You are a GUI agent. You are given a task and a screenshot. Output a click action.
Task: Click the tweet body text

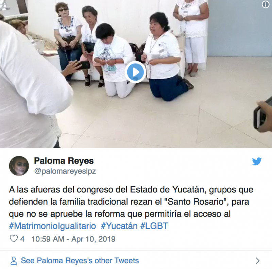click(x=131, y=202)
